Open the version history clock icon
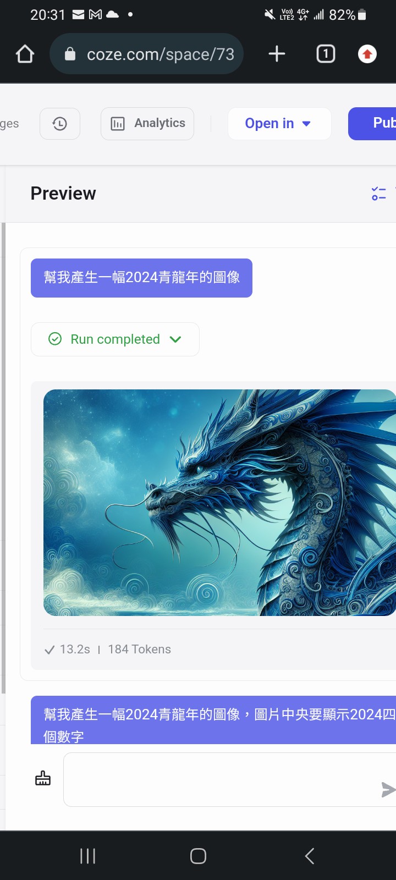Viewport: 396px width, 880px height. (60, 124)
